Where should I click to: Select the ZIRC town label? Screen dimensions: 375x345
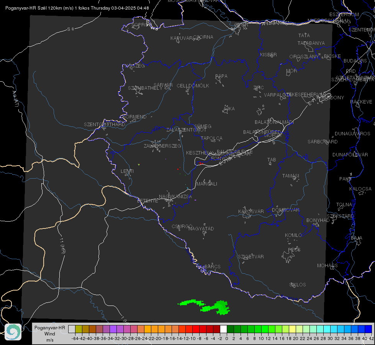[259, 88]
